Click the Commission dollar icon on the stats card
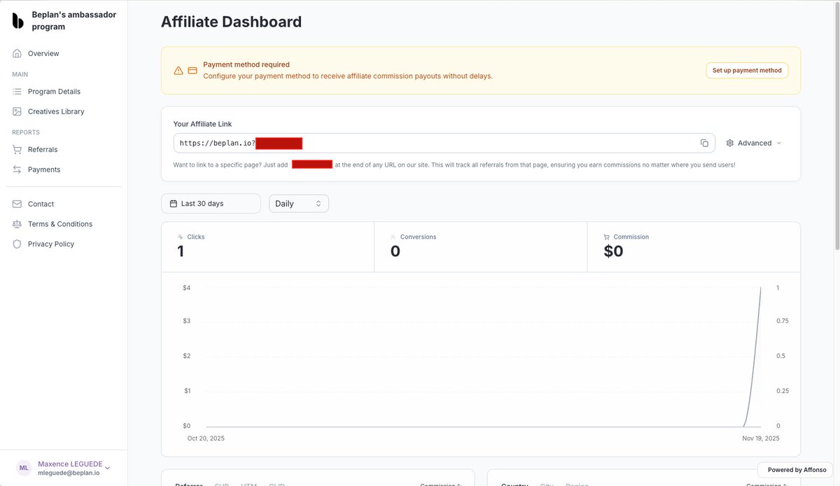The width and height of the screenshot is (840, 486). click(606, 237)
